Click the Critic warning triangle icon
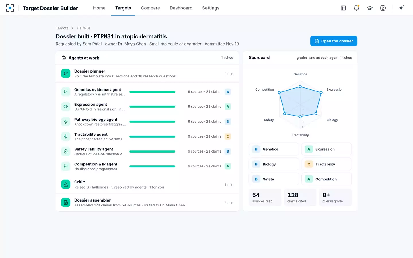Image resolution: width=413 pixels, height=258 pixels. point(66,184)
